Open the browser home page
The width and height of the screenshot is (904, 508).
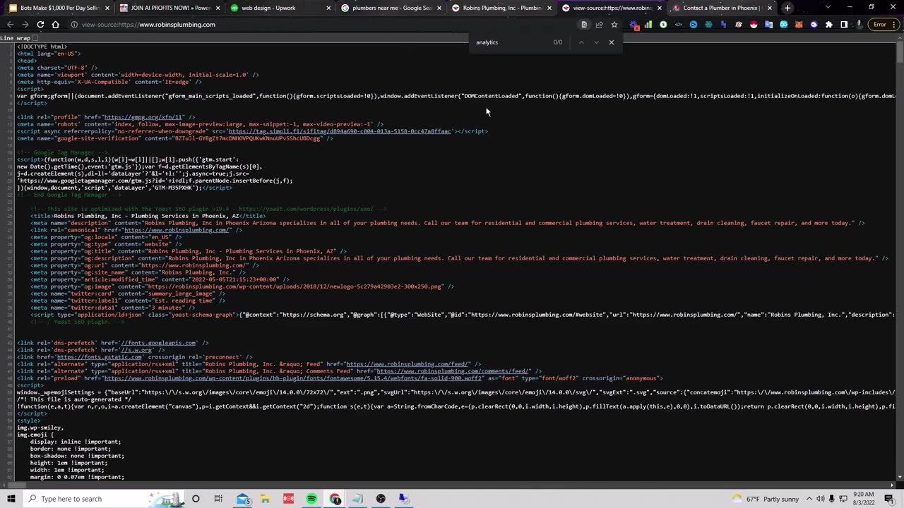click(x=56, y=25)
